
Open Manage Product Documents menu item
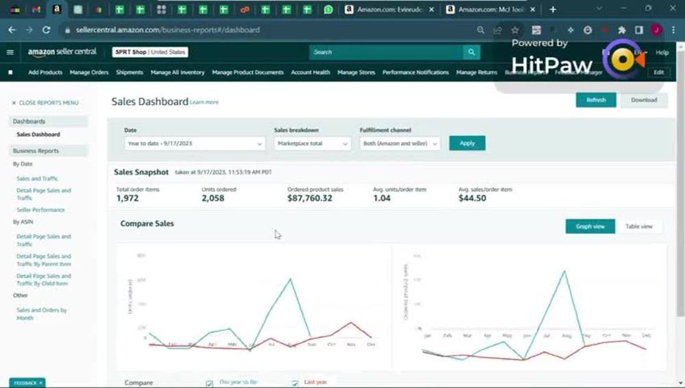(x=248, y=73)
